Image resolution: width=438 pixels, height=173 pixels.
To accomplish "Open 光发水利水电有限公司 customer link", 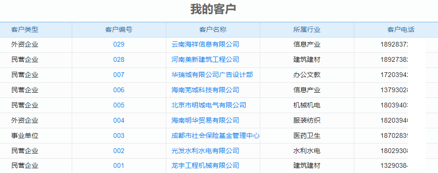I will [205, 151].
